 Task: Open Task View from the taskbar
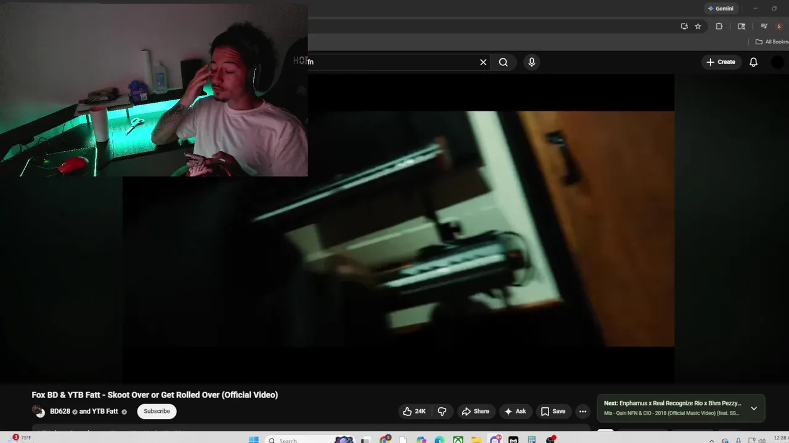[366, 440]
